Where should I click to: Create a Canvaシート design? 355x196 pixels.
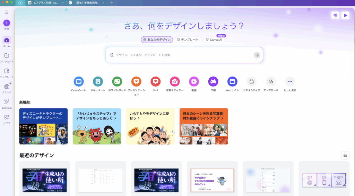(x=79, y=81)
